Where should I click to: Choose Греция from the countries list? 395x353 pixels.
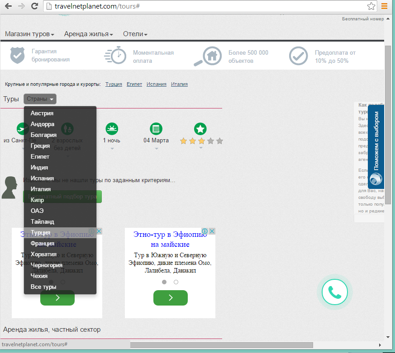pyautogui.click(x=40, y=146)
